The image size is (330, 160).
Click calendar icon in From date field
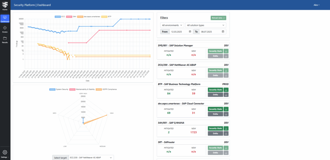[190, 32]
